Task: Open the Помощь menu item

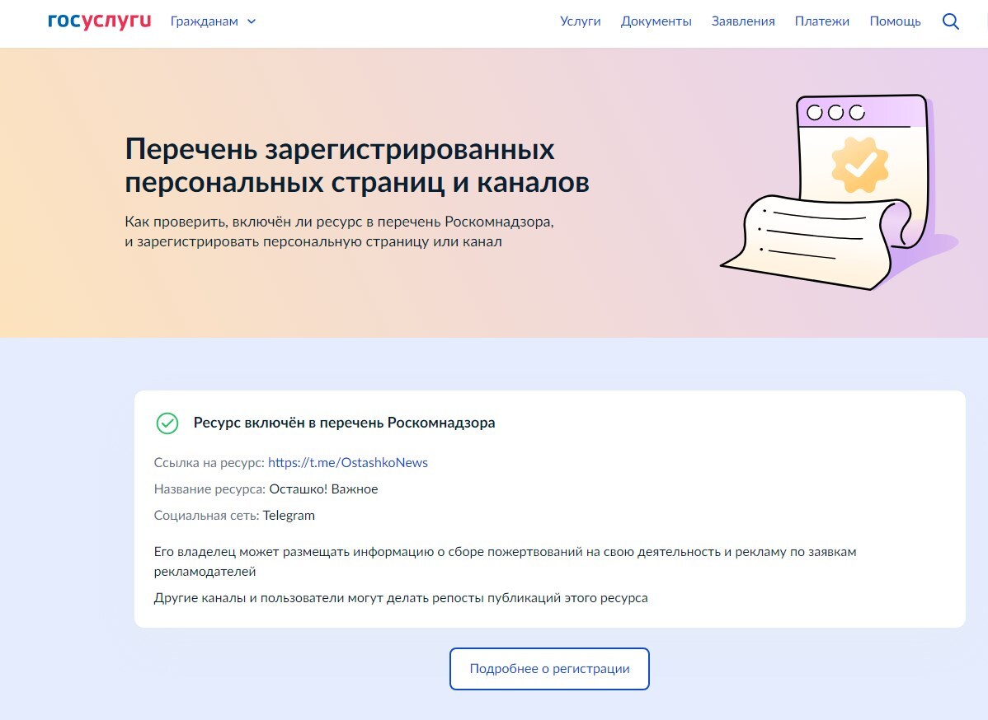Action: pos(895,21)
